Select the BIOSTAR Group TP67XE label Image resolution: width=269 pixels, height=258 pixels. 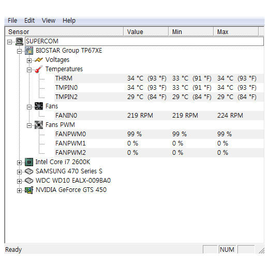69,51
